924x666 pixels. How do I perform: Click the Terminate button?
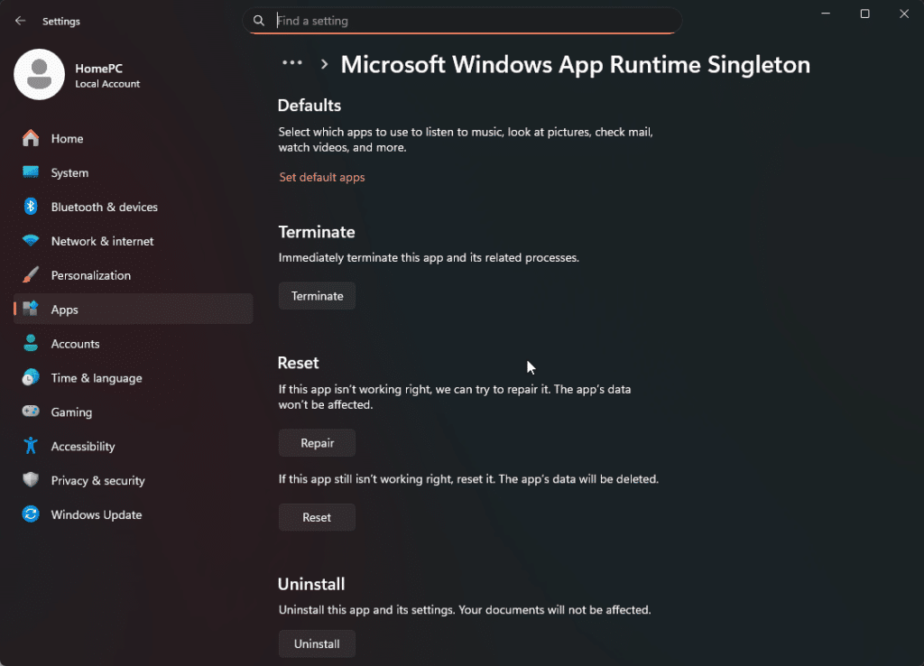[317, 296]
